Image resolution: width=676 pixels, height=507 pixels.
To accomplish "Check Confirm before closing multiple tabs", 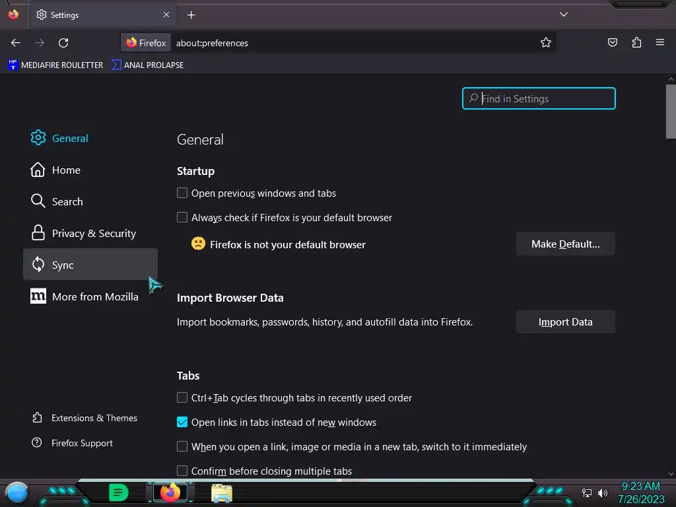I will [182, 471].
